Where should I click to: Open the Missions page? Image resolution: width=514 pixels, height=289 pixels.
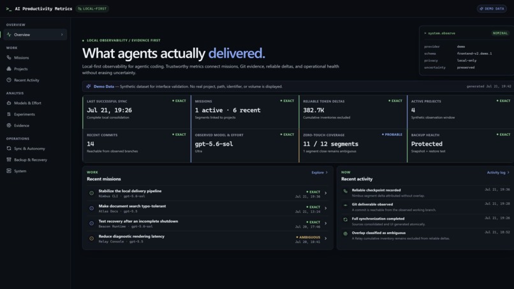click(35, 57)
